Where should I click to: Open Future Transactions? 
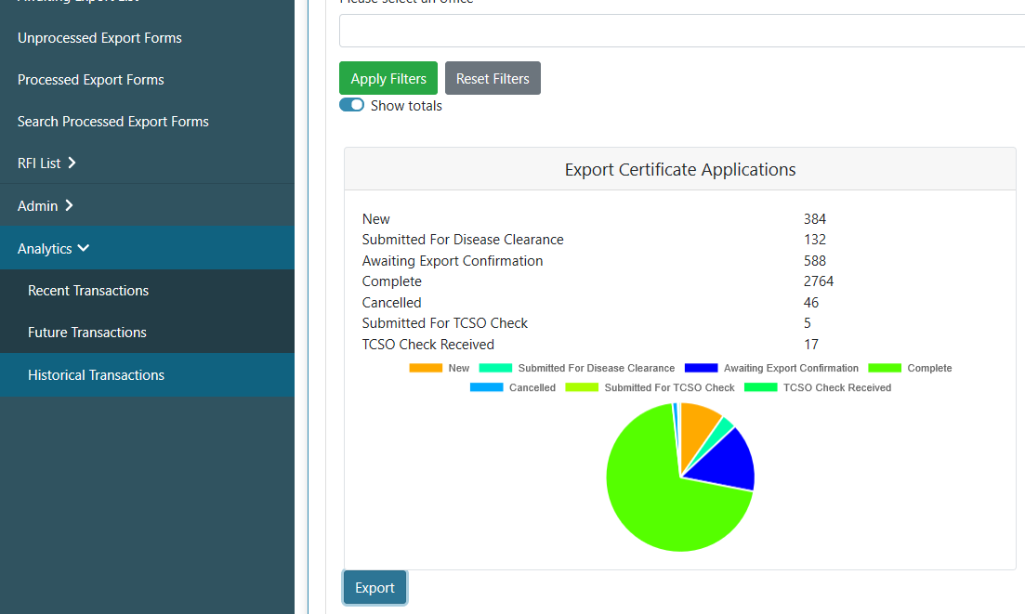[x=87, y=333]
